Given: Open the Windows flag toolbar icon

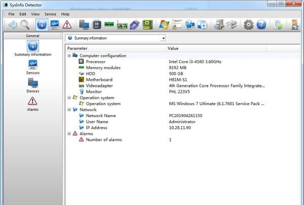Looking at the screenshot, I should pyautogui.click(x=164, y=25).
